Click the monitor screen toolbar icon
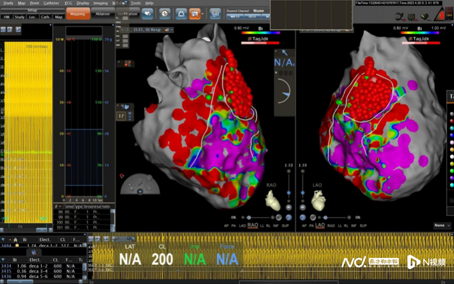This screenshot has width=454, height=284. click(215, 12)
